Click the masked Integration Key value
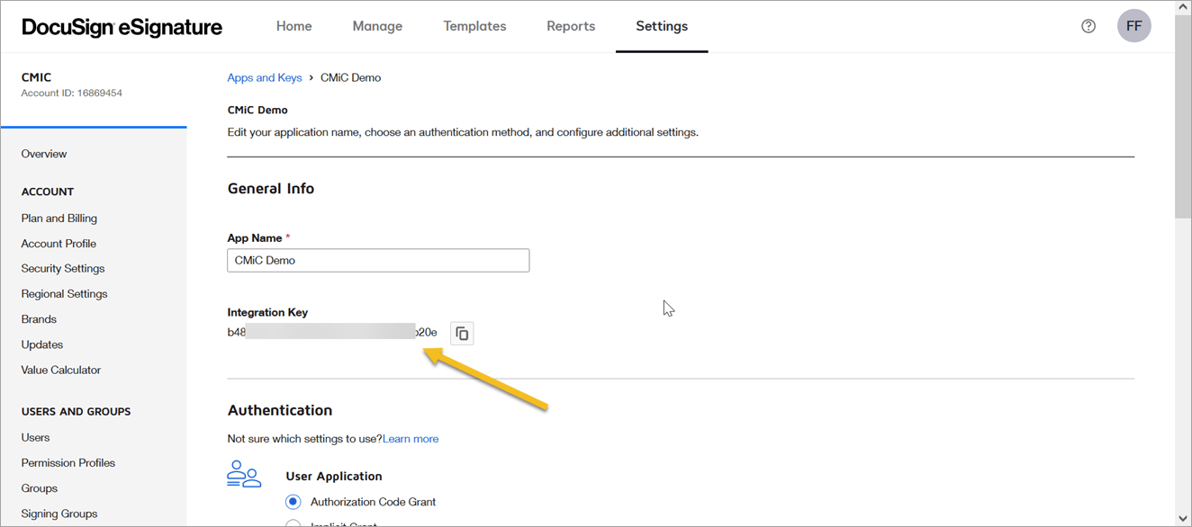Viewport: 1192px width, 527px height. [x=332, y=332]
